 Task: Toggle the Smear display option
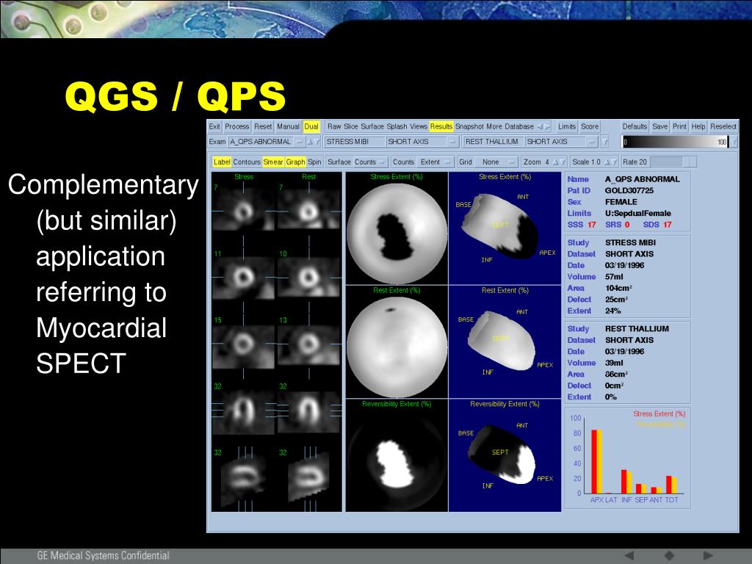pos(273,162)
